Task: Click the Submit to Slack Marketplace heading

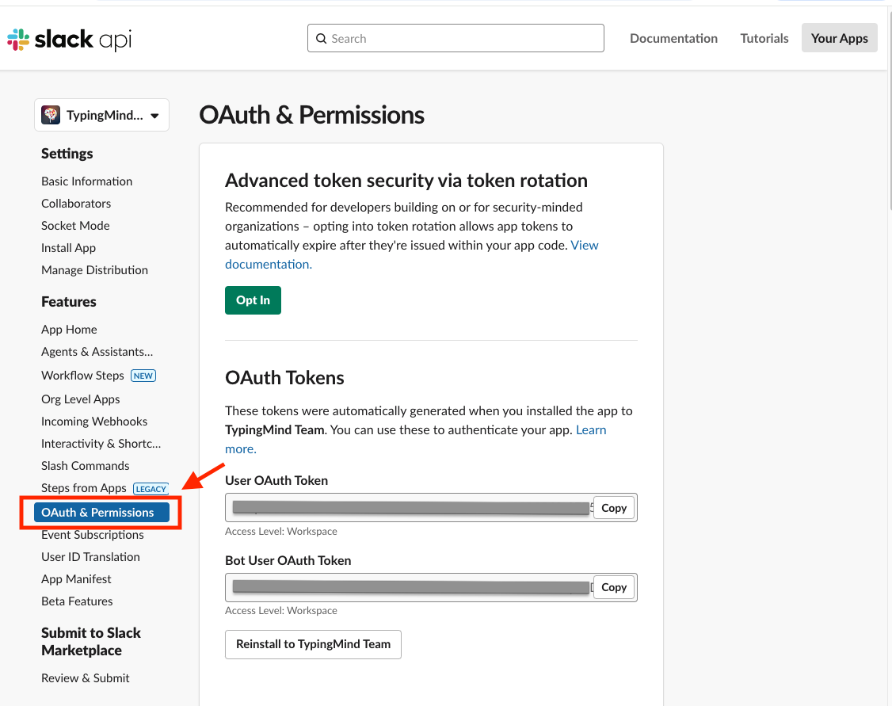Action: tap(91, 642)
